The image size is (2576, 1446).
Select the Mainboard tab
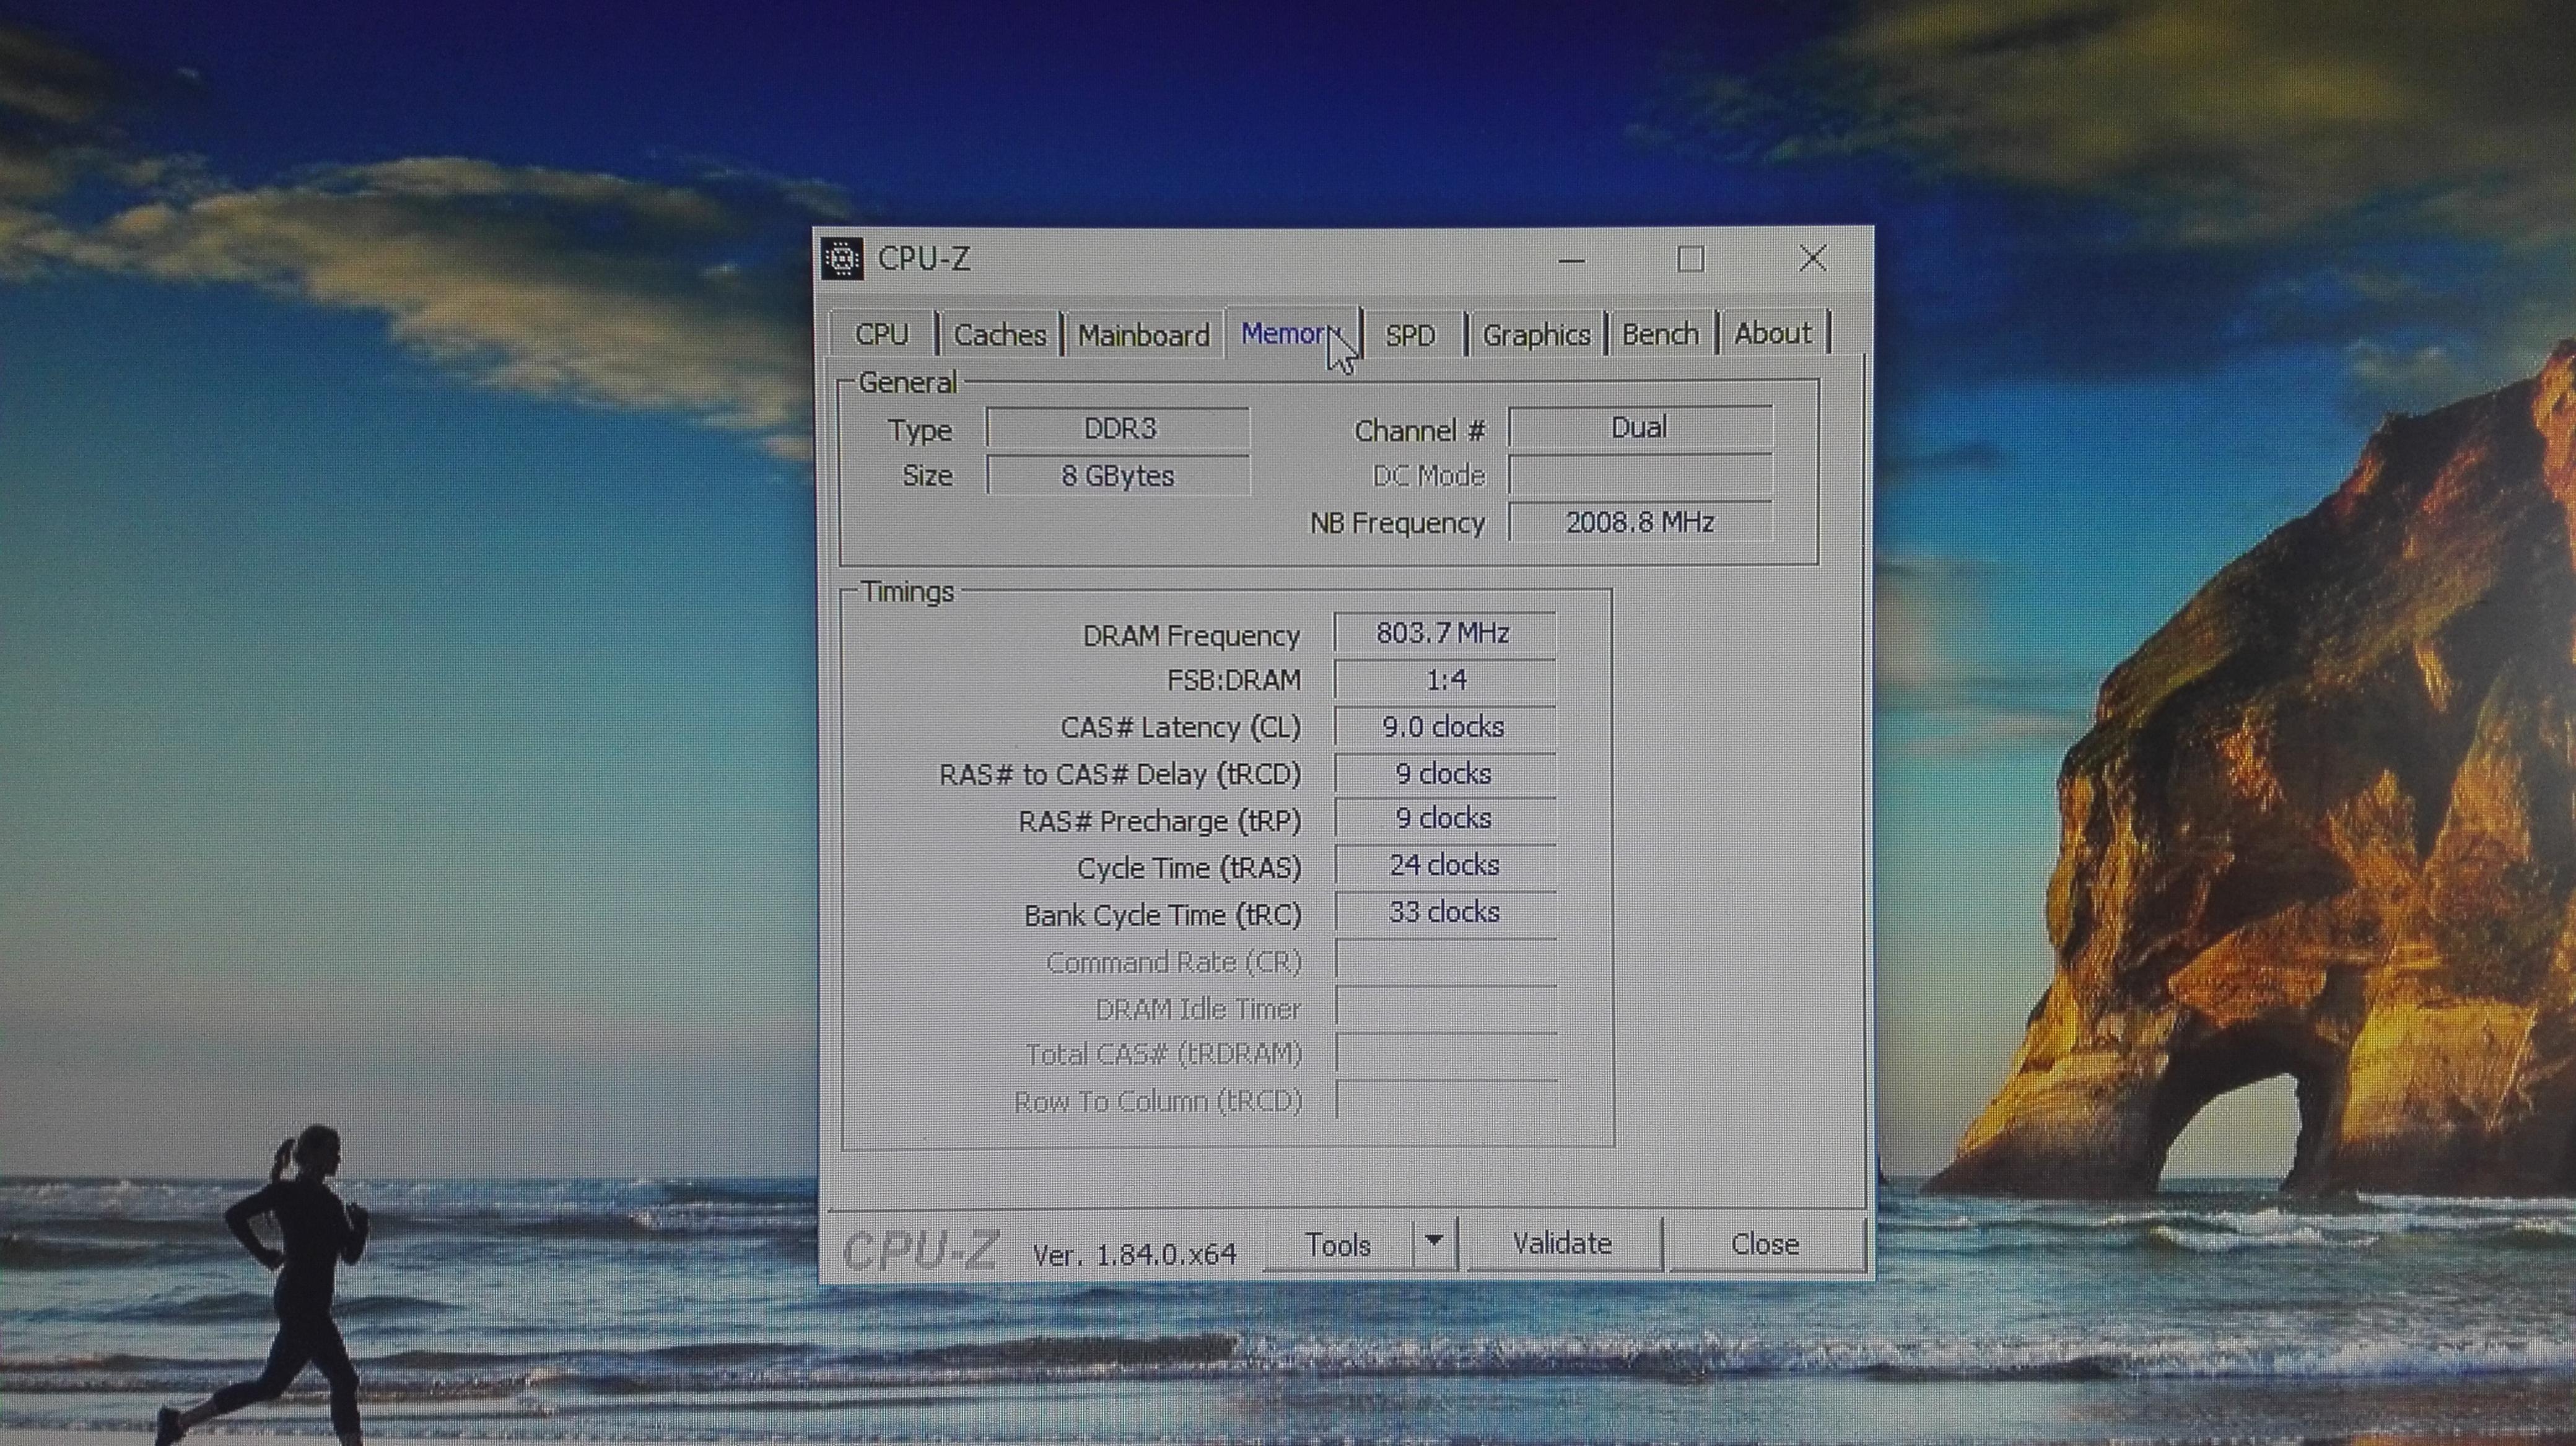1143,335
